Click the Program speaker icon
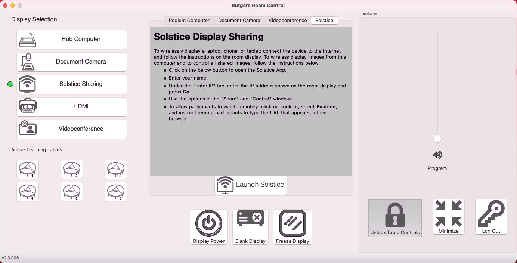Screen dimensions: 517x263 [x=437, y=155]
